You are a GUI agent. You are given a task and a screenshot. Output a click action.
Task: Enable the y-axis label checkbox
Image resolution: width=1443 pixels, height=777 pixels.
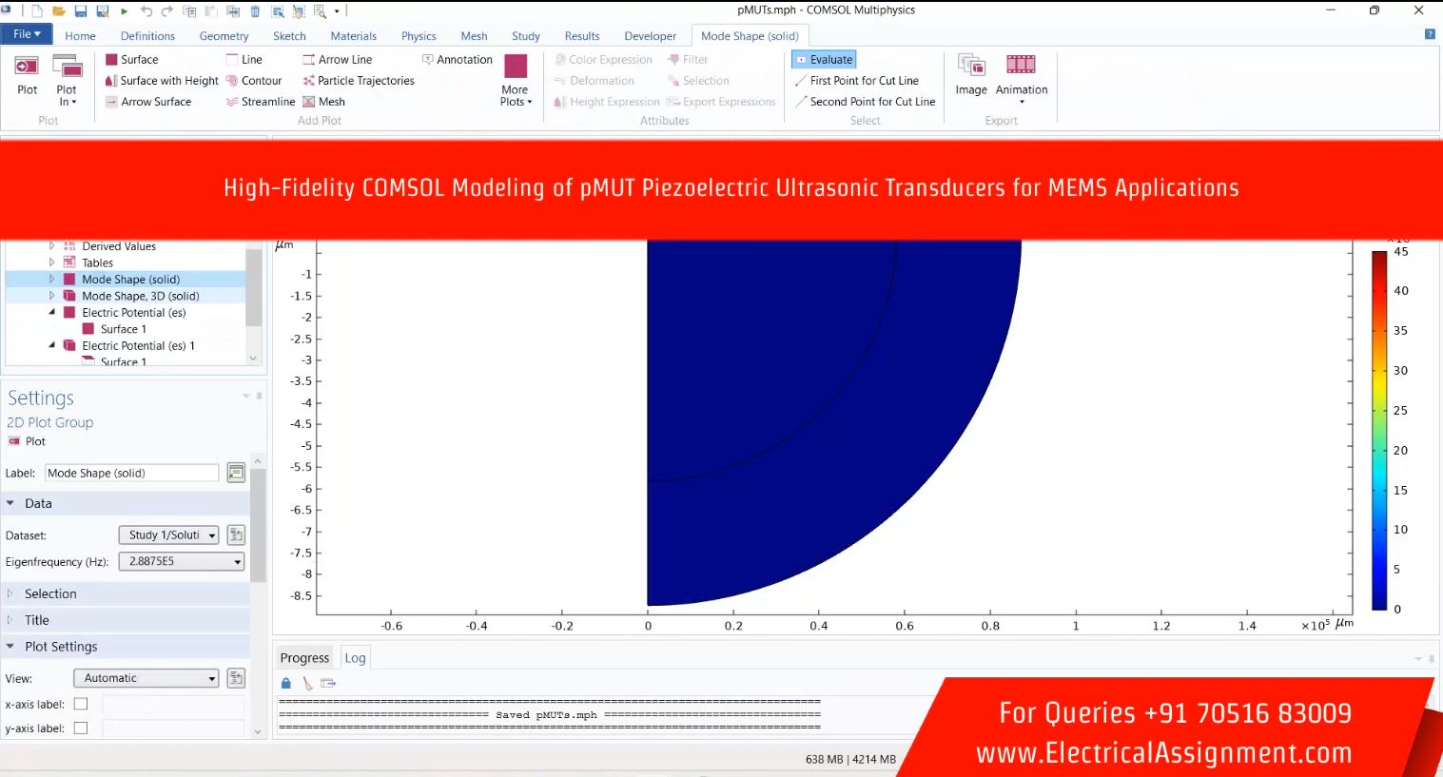point(81,728)
